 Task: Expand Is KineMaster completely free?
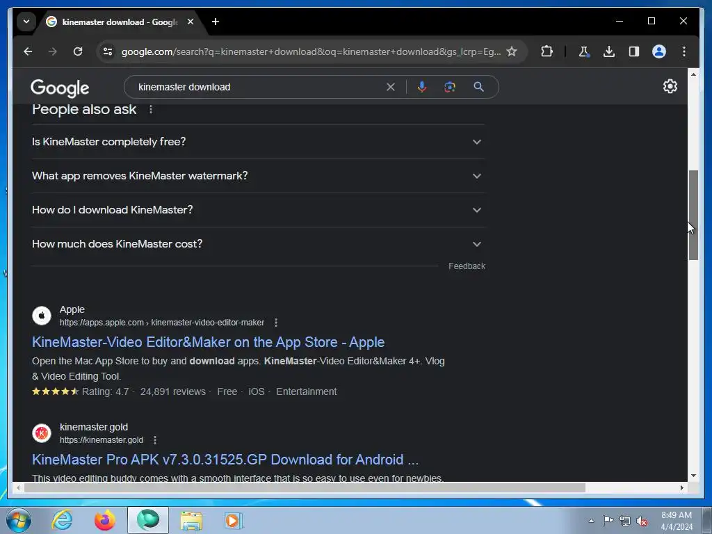point(258,142)
